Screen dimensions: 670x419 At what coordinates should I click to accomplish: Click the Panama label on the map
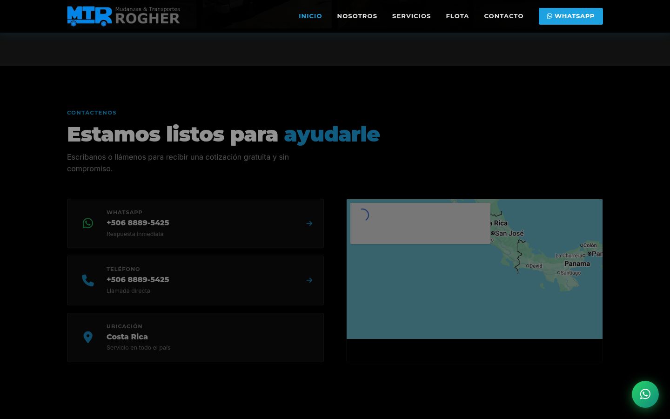(577, 264)
